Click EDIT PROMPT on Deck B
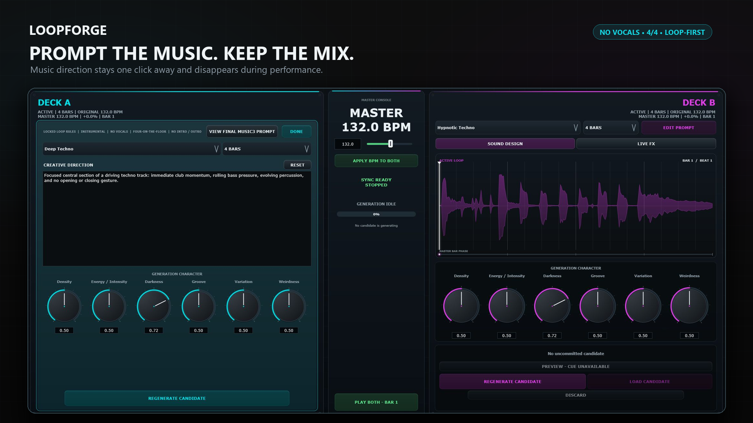The image size is (753, 423). coord(678,128)
